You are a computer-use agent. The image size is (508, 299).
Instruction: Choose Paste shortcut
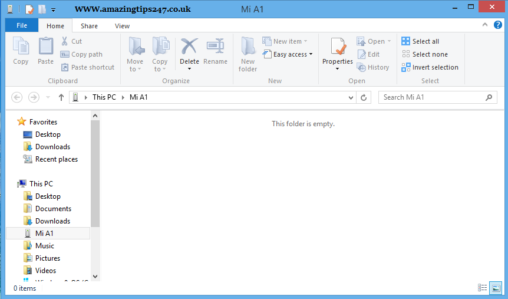tap(88, 67)
